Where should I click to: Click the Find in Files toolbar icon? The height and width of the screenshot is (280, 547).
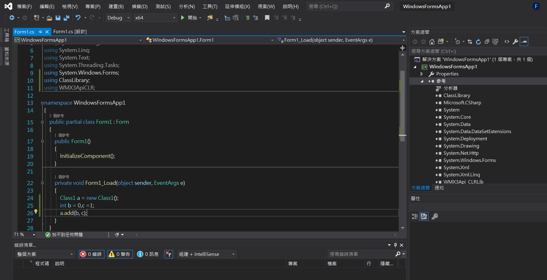tap(210, 18)
